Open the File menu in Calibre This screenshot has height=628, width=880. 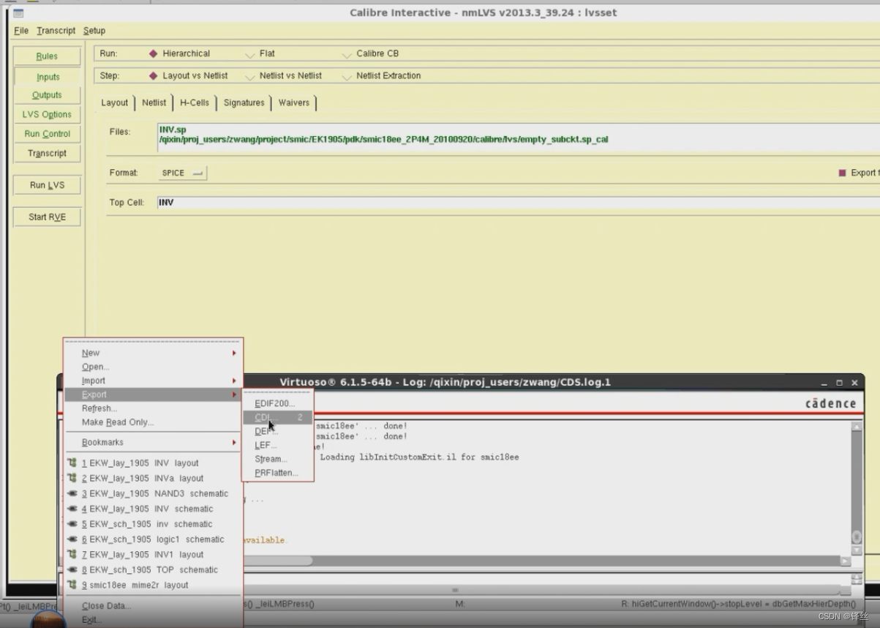(21, 31)
